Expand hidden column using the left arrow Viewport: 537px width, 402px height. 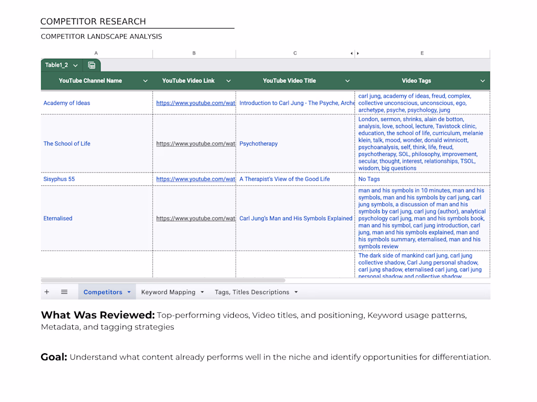tap(351, 53)
